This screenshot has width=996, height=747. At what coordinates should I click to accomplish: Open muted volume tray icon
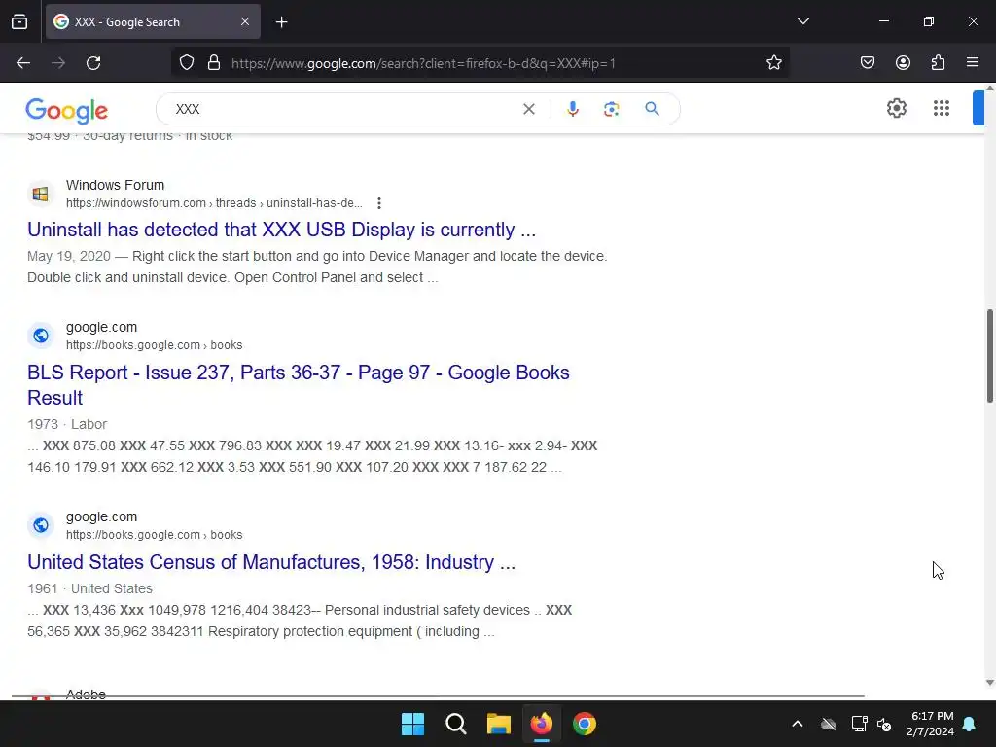(x=883, y=724)
